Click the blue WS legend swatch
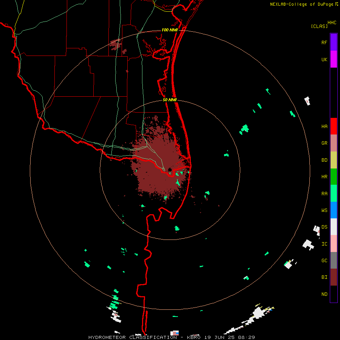 click(x=334, y=210)
